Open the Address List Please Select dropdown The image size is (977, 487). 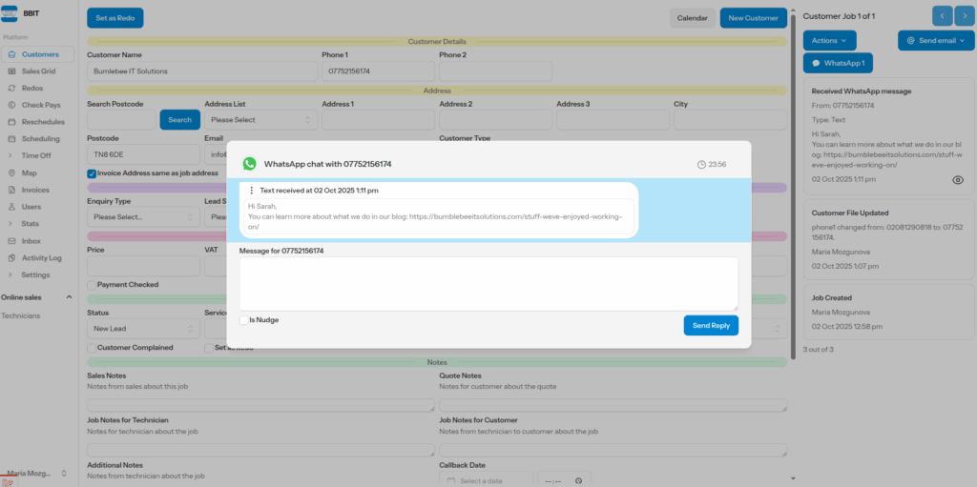260,120
